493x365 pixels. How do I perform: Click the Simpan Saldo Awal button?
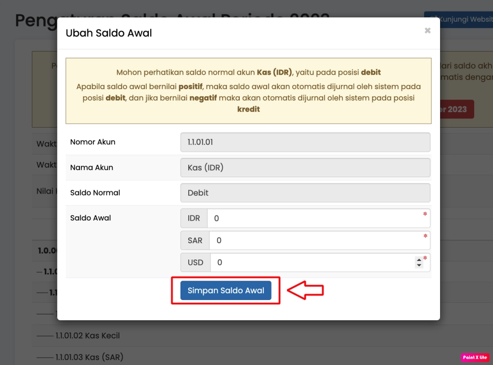click(x=226, y=290)
